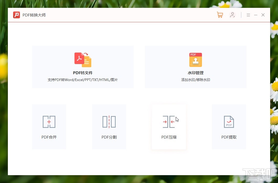Click the split icon with dashed line
278x183 pixels.
point(109,122)
